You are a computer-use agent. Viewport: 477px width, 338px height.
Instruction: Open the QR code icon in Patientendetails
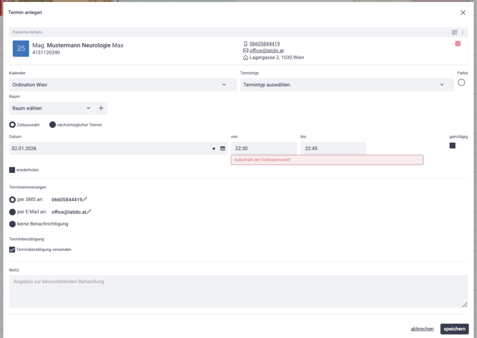tap(455, 33)
